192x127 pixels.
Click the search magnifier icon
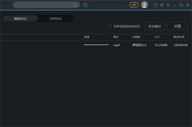pyautogui.click(x=75, y=5)
